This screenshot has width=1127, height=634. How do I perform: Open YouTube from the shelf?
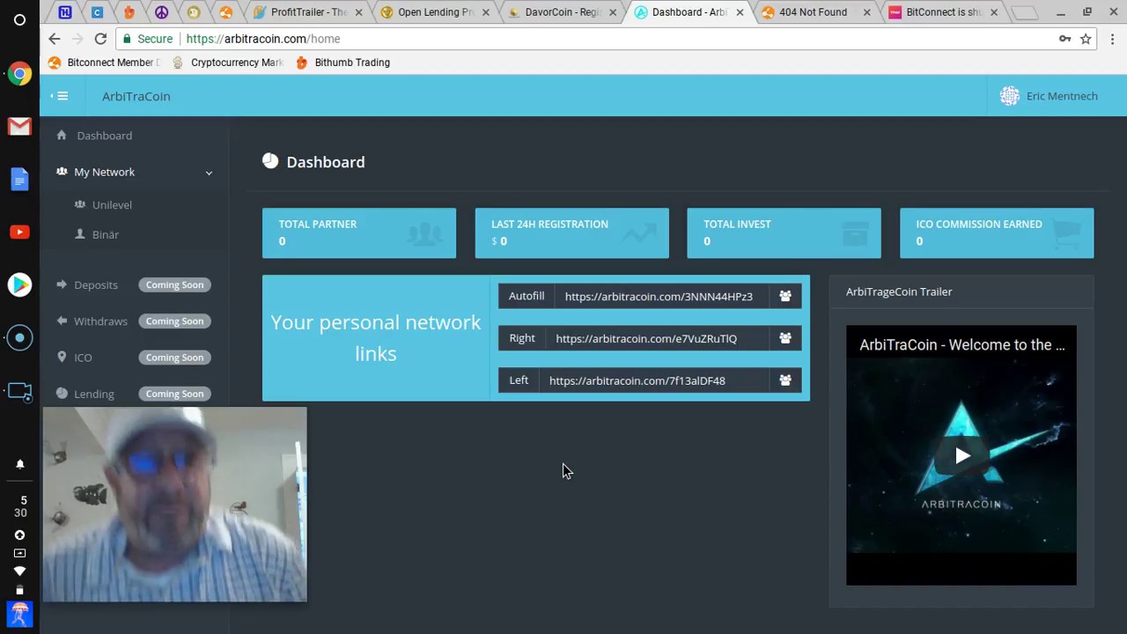click(x=19, y=232)
